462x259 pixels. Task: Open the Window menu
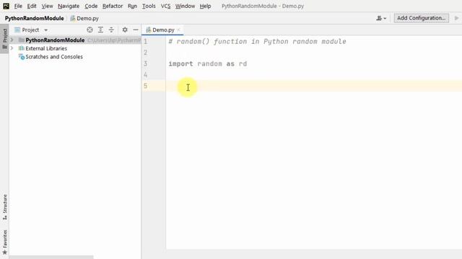tap(185, 6)
